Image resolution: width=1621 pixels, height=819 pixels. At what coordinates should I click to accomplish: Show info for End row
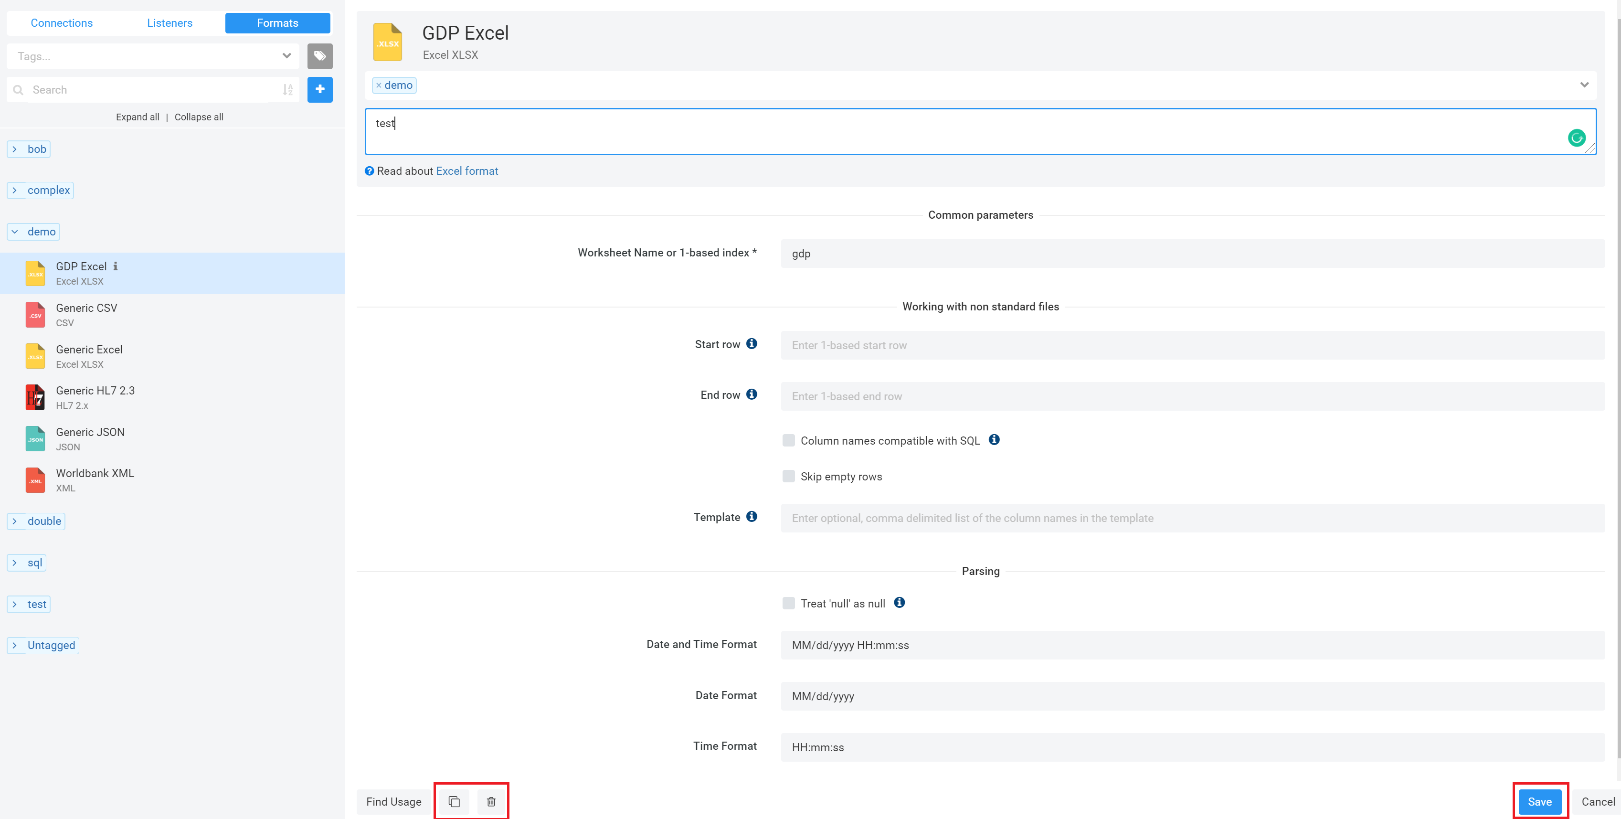coord(752,394)
